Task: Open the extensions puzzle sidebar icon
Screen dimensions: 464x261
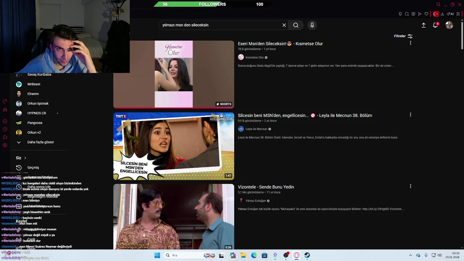Action: (x=5, y=137)
